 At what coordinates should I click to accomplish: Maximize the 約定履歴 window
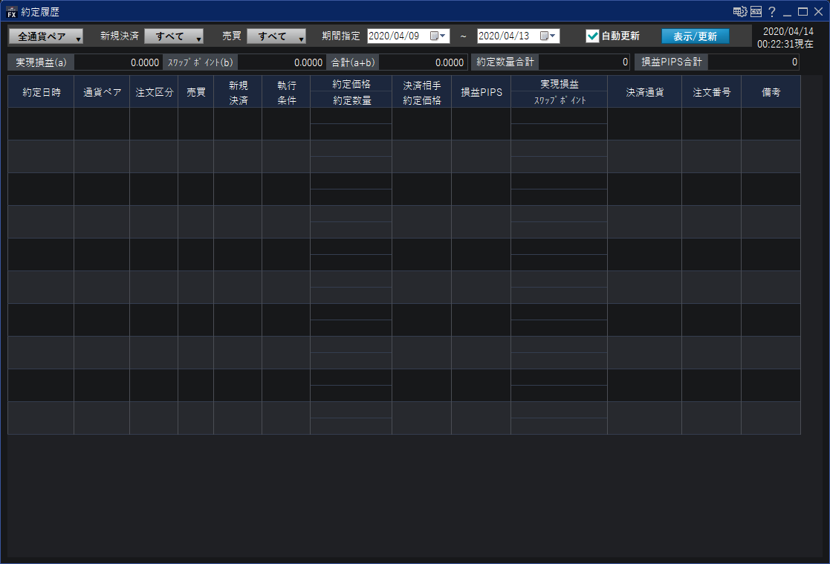pos(803,11)
